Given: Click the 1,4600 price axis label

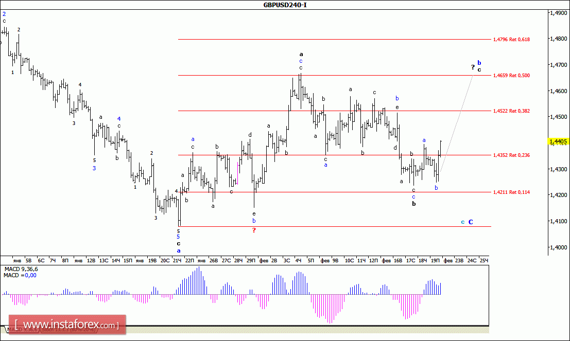Looking at the screenshot, I should 558,91.
